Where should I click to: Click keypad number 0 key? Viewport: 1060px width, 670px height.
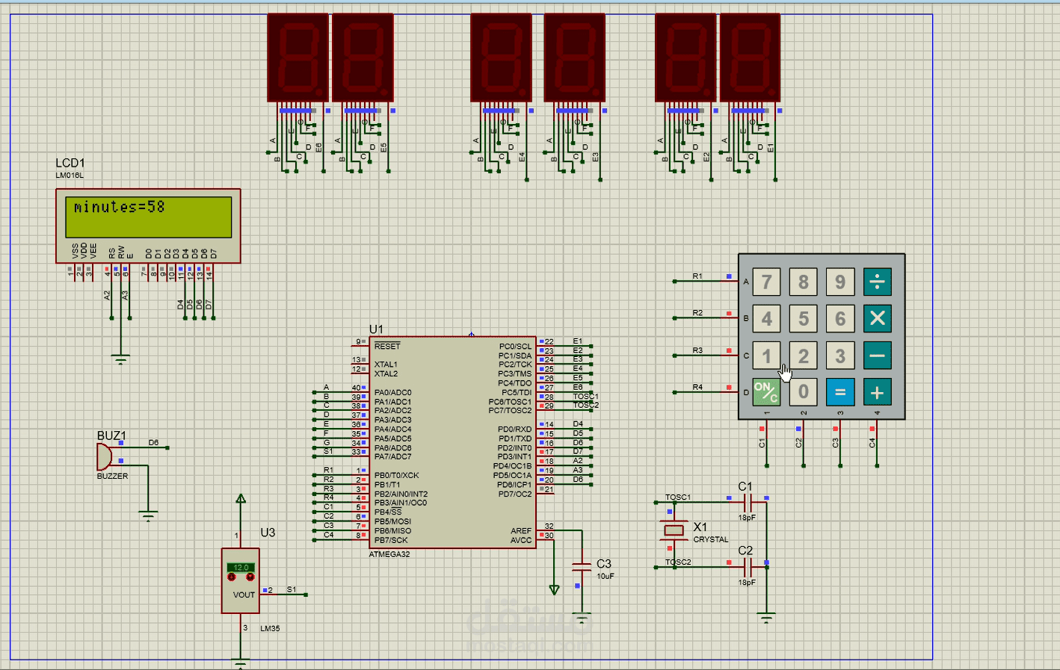coord(803,392)
